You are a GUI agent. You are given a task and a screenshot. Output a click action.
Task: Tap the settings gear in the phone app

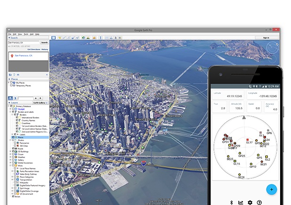click(x=250, y=202)
